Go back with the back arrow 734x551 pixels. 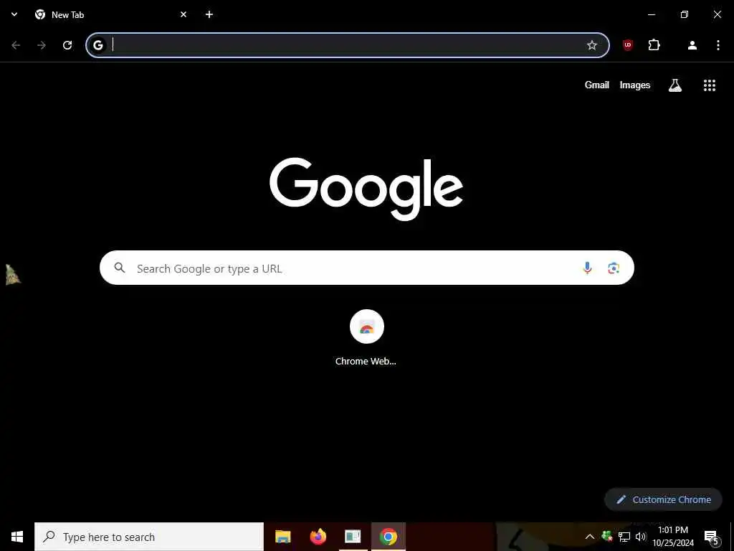(16, 45)
